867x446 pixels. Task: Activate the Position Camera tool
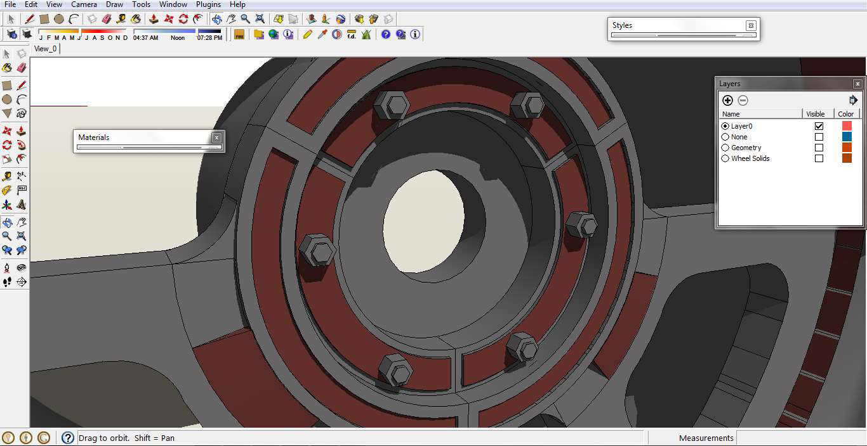pyautogui.click(x=7, y=267)
